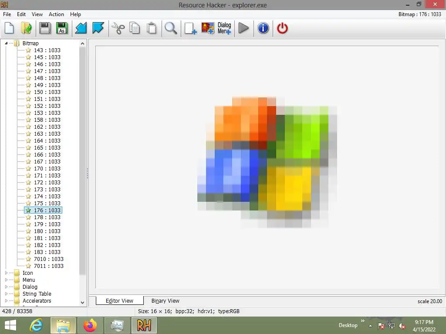The image size is (446, 334).
Task: Show hidden tray icons arrow
Action: coord(370,326)
